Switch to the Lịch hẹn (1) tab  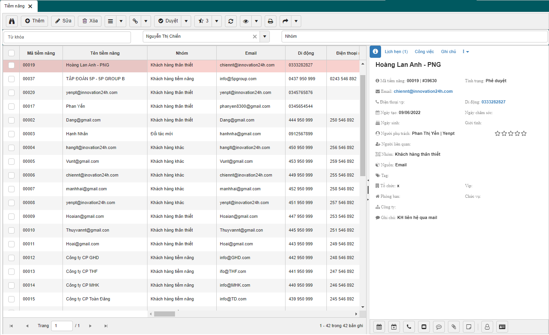(396, 52)
